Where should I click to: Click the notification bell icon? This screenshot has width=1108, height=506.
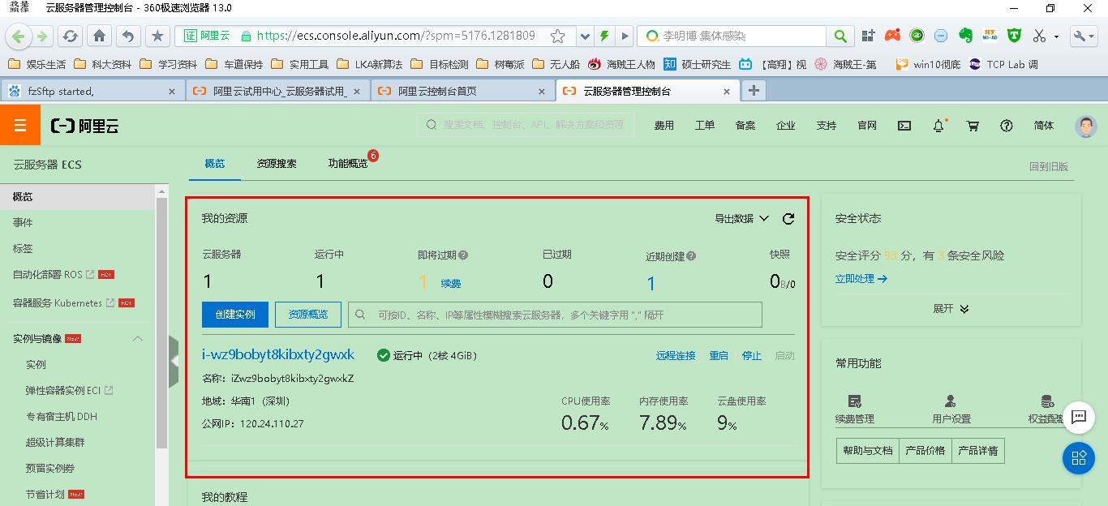click(938, 126)
